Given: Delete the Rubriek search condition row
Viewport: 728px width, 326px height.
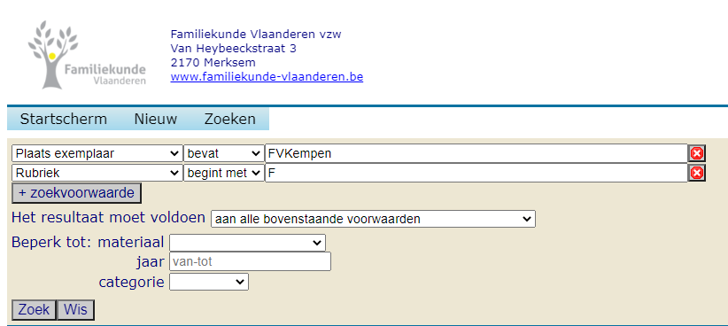Looking at the screenshot, I should [x=696, y=174].
